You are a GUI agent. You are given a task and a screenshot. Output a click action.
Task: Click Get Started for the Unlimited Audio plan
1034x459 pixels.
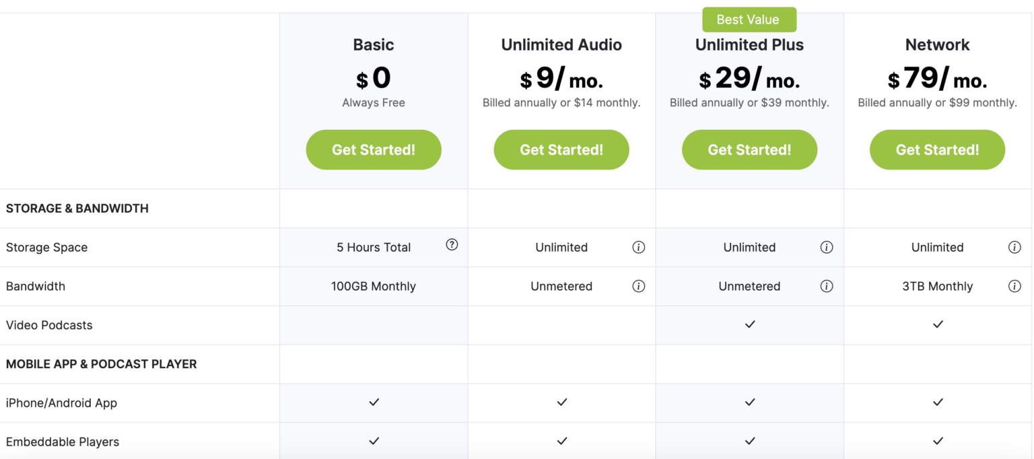click(561, 149)
